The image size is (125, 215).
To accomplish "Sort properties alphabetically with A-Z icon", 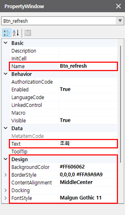I will pos(16,33).
